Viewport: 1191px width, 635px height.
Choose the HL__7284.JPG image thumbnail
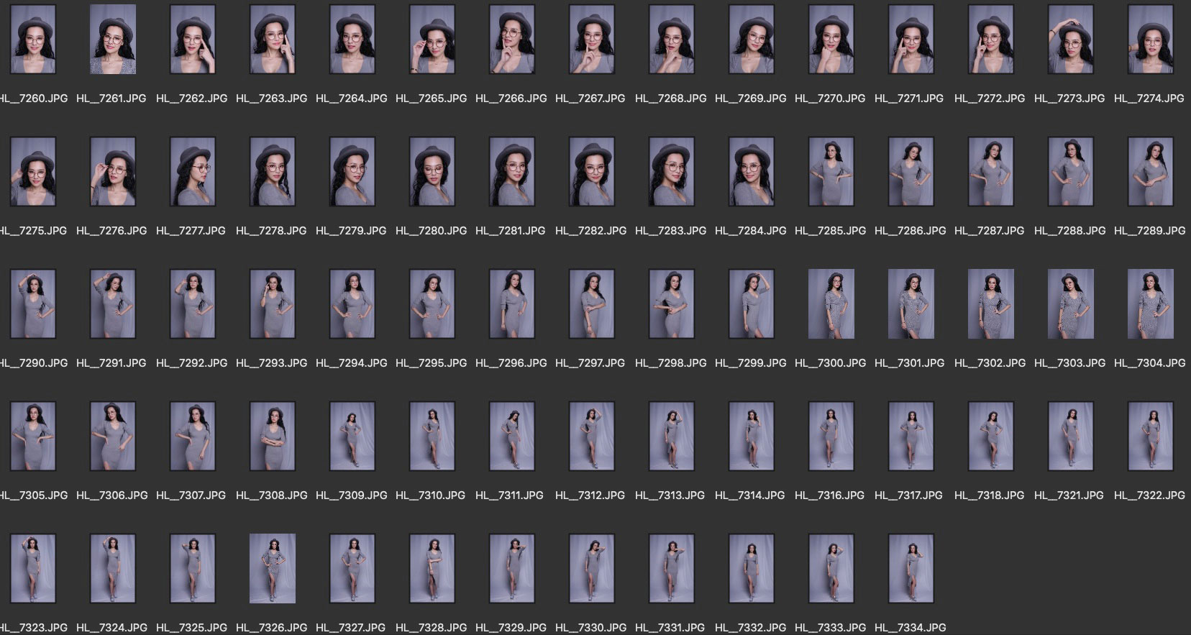click(752, 172)
